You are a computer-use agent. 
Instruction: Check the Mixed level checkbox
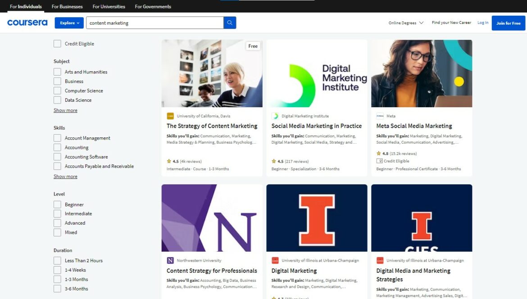pos(58,232)
